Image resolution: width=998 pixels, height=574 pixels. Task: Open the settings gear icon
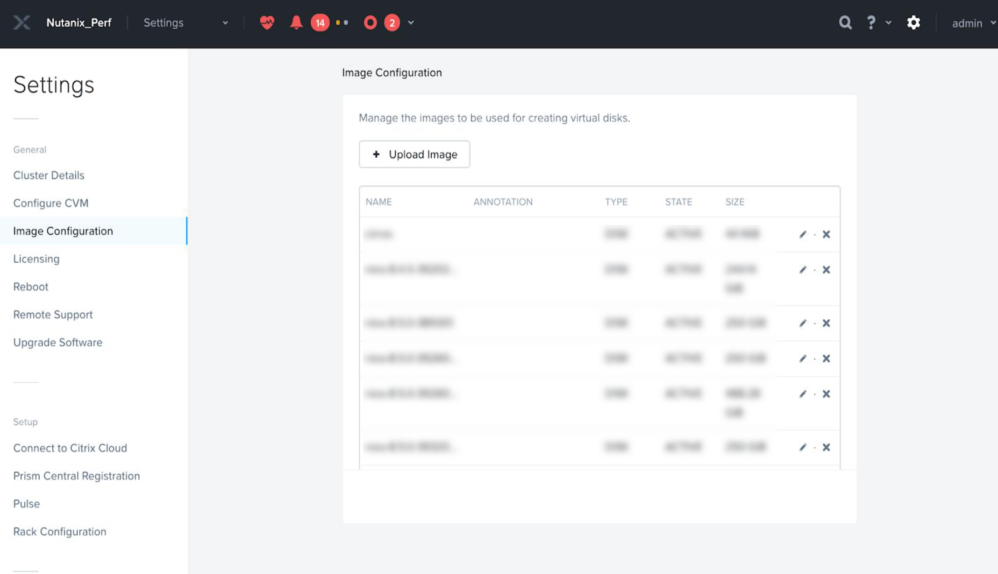pos(913,22)
